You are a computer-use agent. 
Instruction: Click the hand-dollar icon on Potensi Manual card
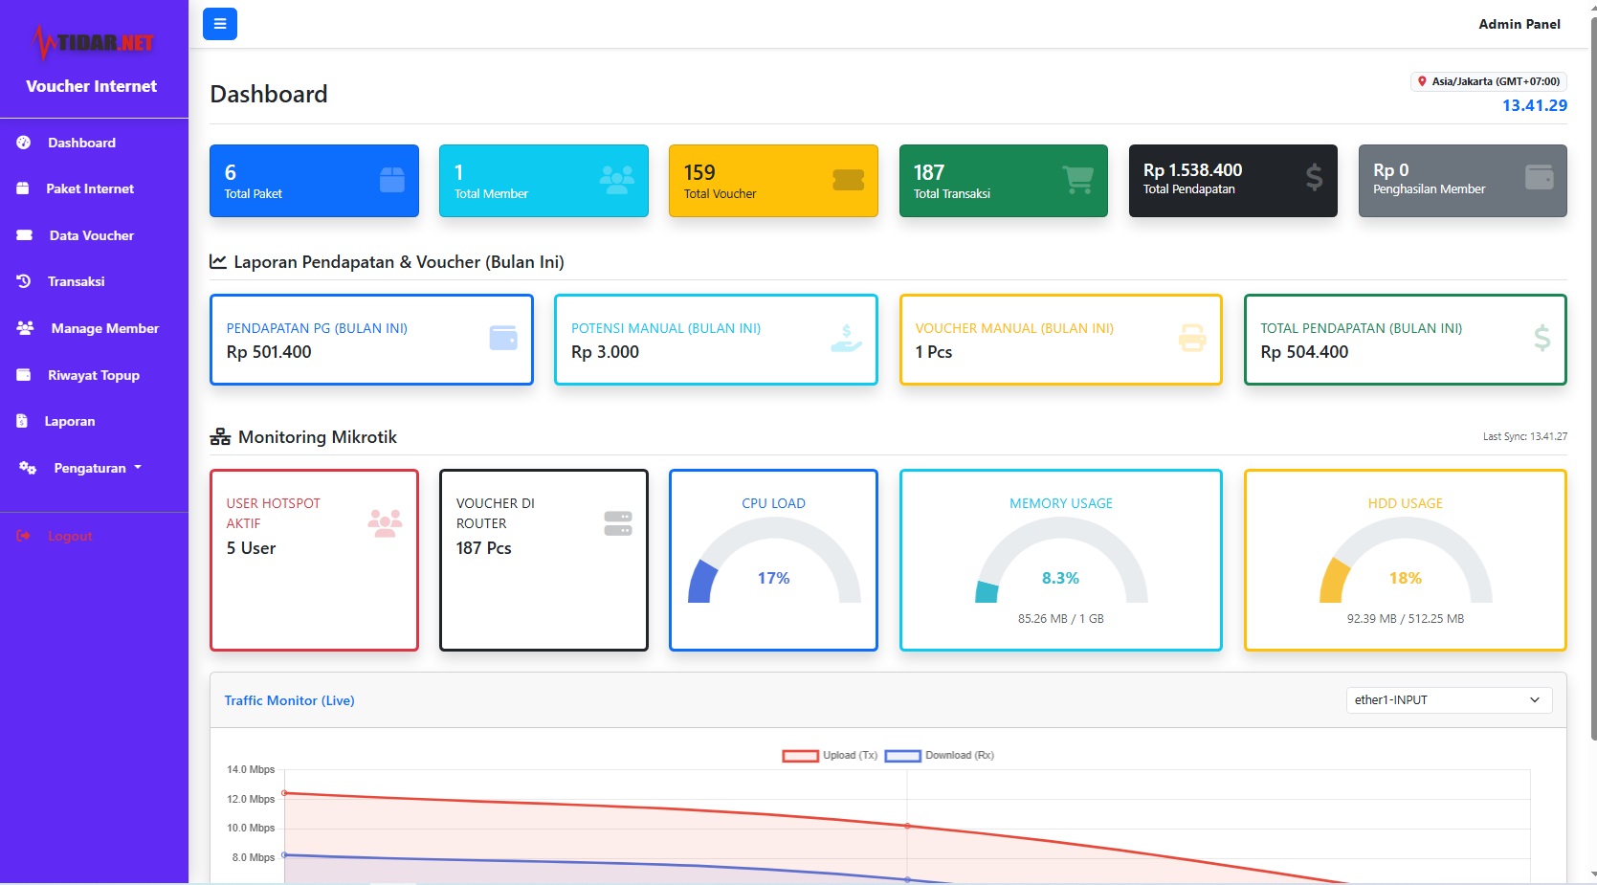click(847, 338)
